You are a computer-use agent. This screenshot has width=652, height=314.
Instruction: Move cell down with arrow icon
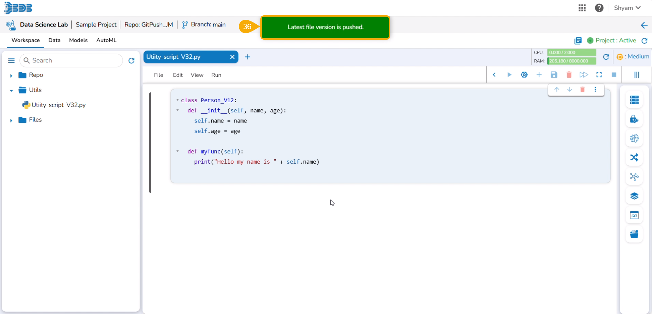coord(569,90)
